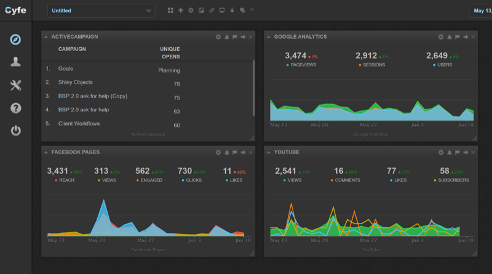492x274 pixels.
Task: Open the Untitled dashboard dropdown
Action: point(101,10)
